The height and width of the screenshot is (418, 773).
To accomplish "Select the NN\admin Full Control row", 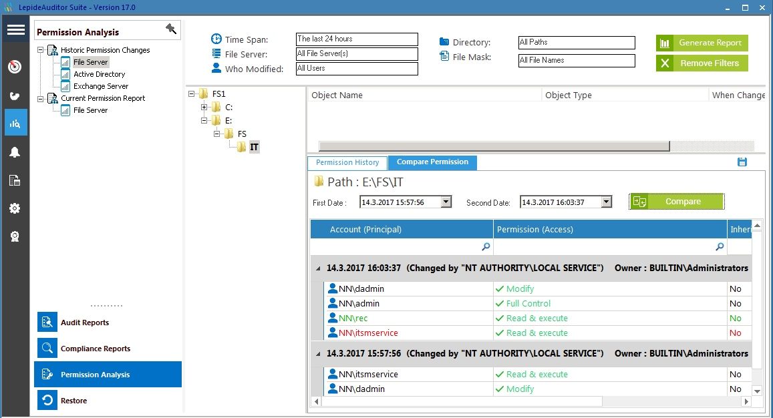I will click(x=537, y=304).
